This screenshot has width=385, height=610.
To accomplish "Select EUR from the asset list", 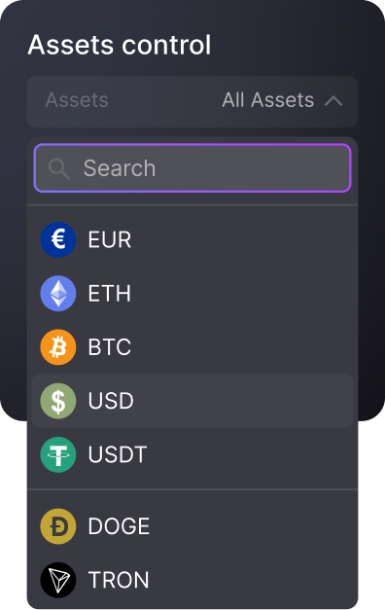I will point(192,239).
